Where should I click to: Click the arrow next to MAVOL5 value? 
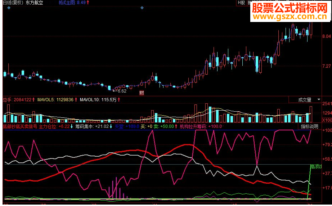click(76, 99)
